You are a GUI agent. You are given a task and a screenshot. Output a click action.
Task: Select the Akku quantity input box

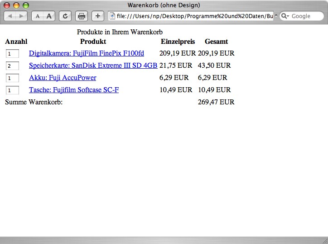tap(12, 78)
